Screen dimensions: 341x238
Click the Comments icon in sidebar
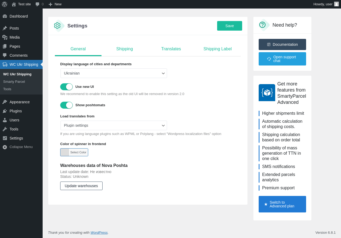pos(5,55)
